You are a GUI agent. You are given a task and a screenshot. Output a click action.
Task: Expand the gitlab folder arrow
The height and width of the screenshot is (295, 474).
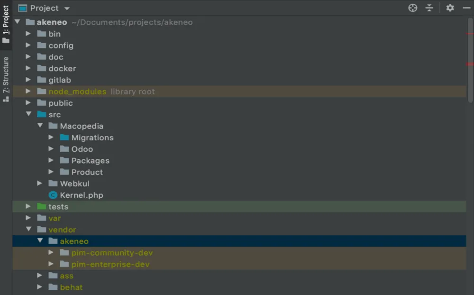click(x=28, y=80)
